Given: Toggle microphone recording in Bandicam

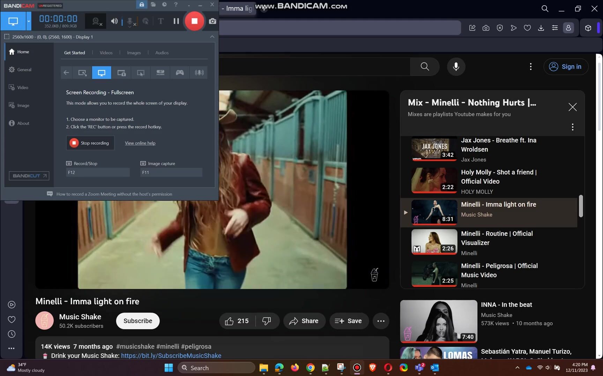Looking at the screenshot, I should click(130, 21).
